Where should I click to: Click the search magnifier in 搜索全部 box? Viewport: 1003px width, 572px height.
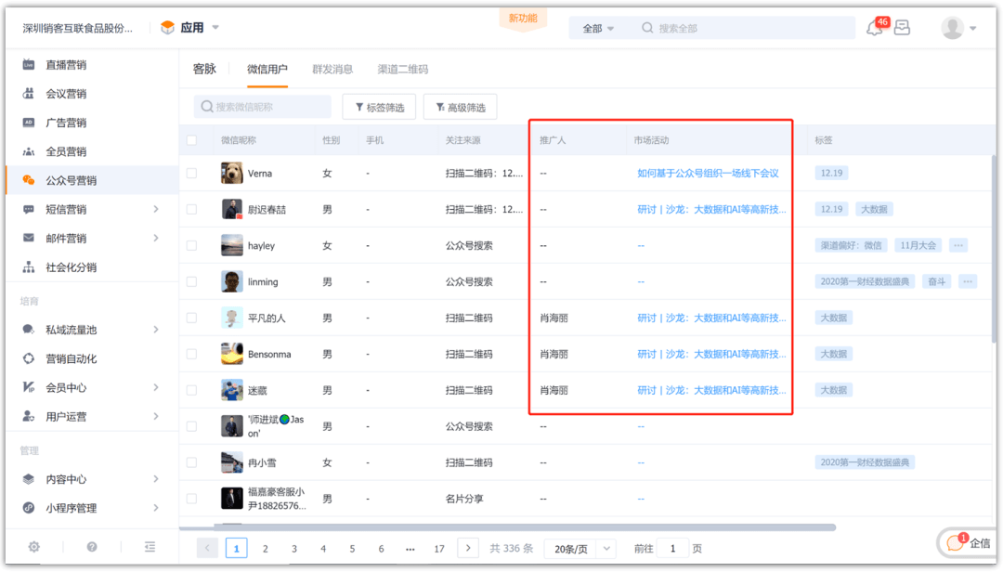pos(647,28)
